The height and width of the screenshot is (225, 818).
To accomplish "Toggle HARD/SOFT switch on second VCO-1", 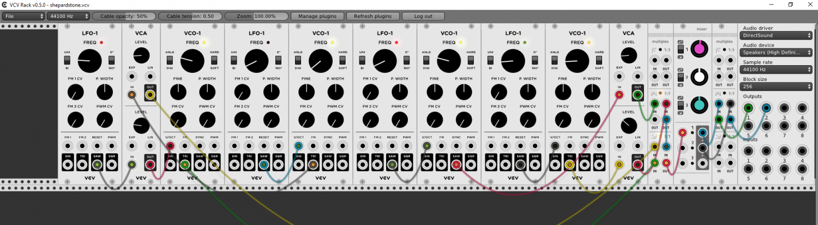I will [x=342, y=60].
